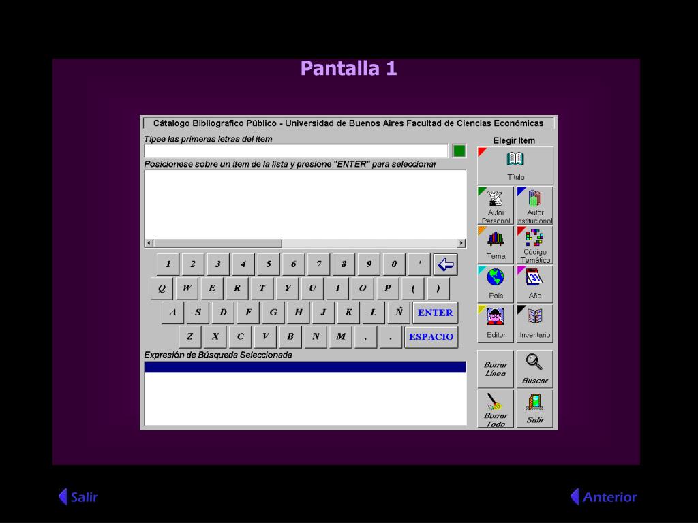Click the D key

(223, 313)
